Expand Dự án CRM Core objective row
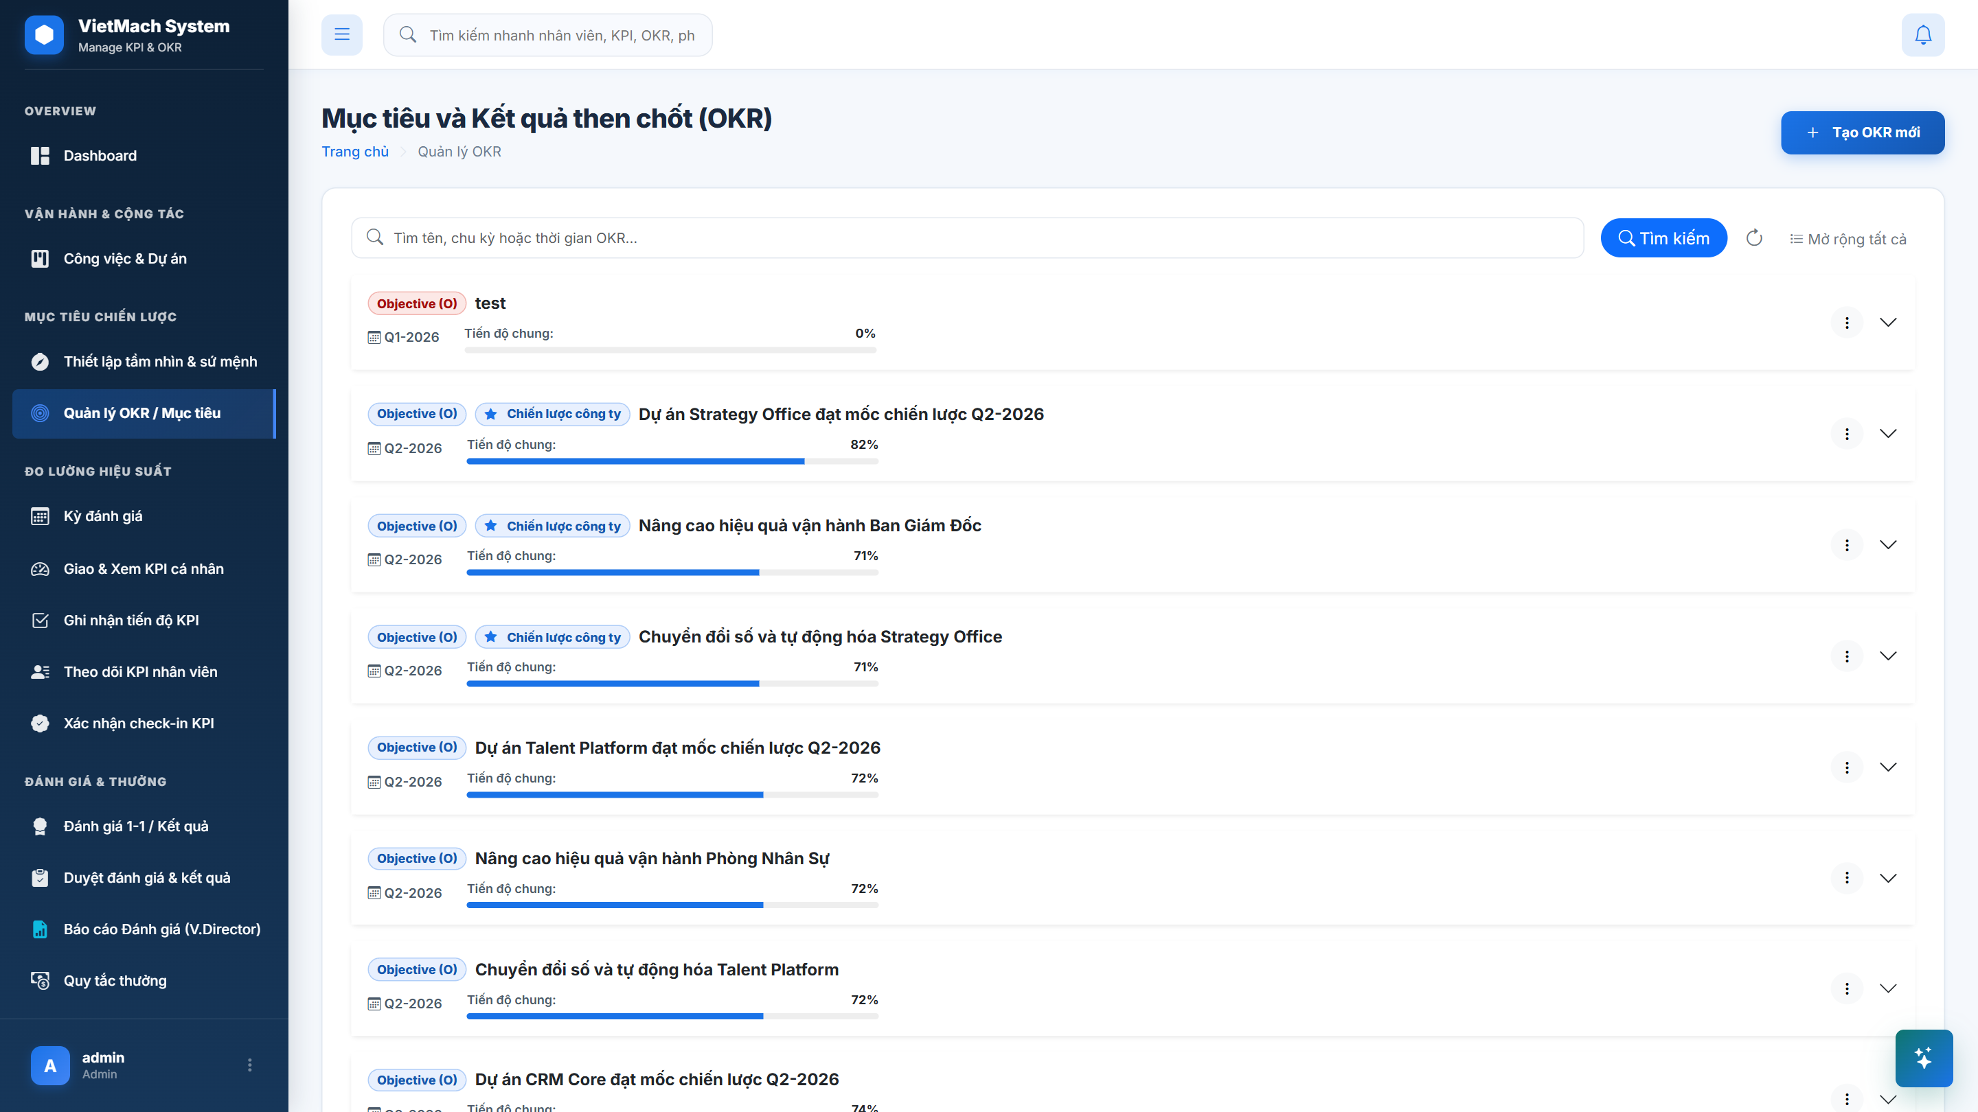Screen dimensions: 1978x1112 (x=1888, y=1099)
